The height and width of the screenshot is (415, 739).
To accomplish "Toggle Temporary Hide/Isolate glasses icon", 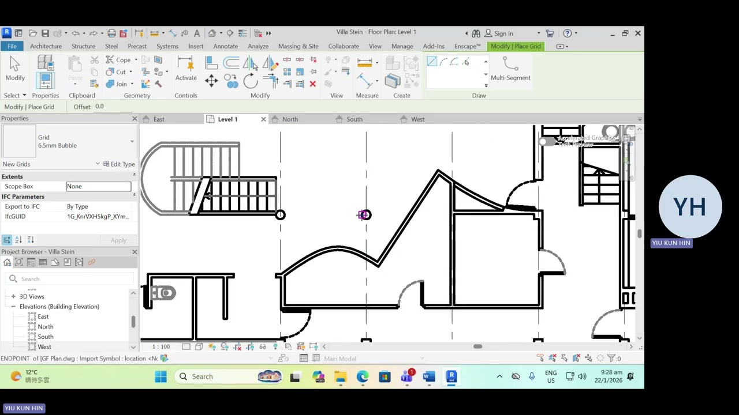I will [x=263, y=346].
